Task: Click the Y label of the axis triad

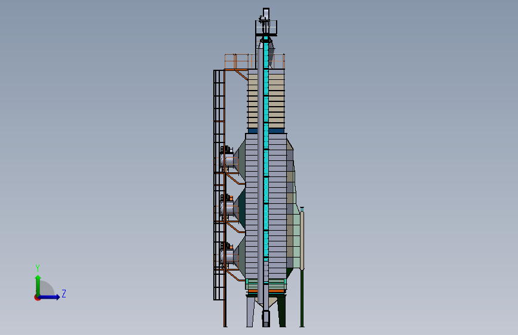Action: coord(38,268)
